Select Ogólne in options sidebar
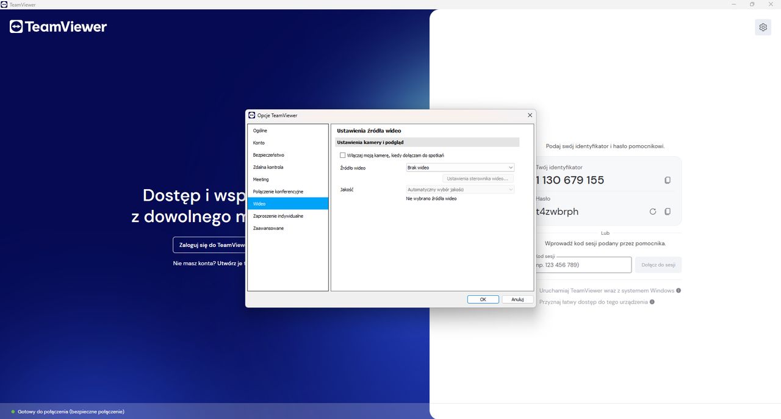Screen dimensions: 781x419 288,131
